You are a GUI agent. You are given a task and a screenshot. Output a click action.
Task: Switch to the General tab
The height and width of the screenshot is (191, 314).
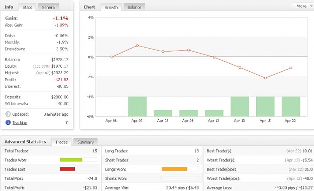point(48,7)
